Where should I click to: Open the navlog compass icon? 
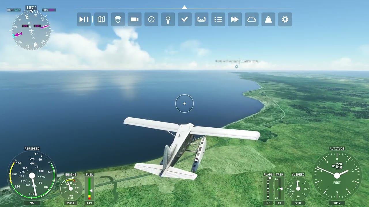tap(151, 19)
